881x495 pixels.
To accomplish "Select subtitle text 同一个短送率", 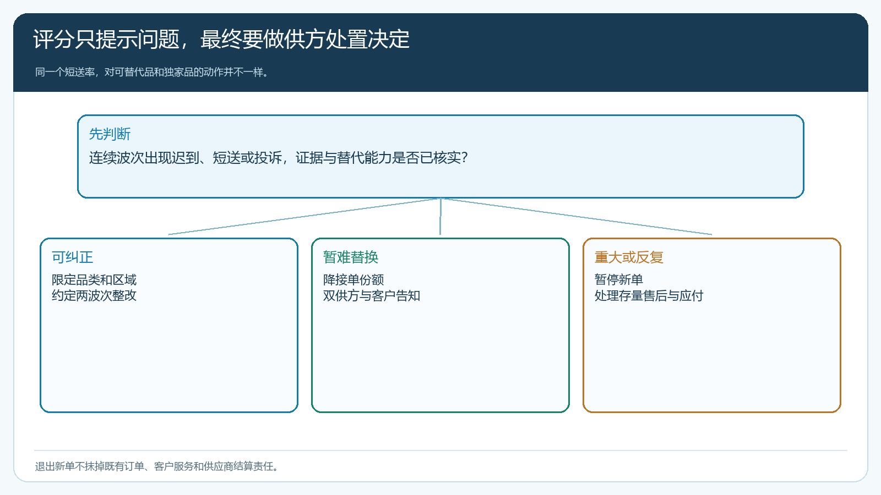I will pyautogui.click(x=154, y=72).
